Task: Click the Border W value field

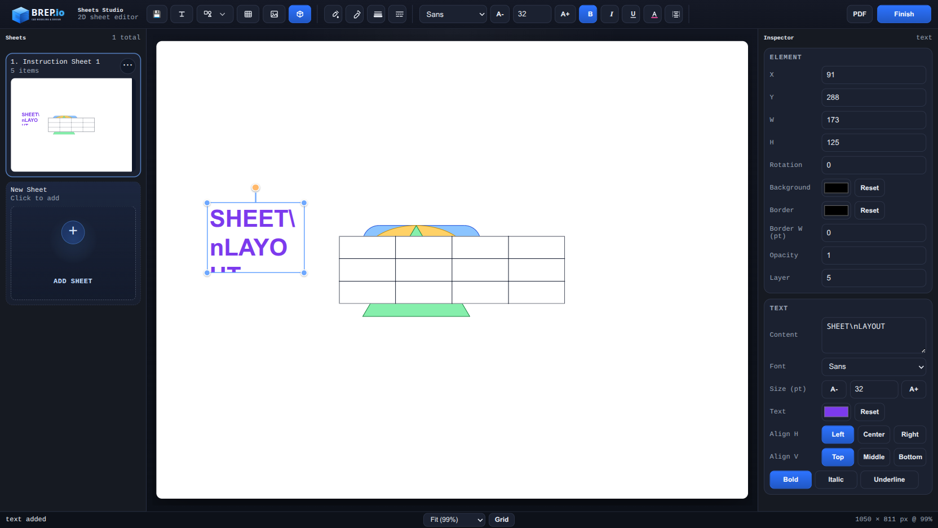Action: [x=873, y=233]
